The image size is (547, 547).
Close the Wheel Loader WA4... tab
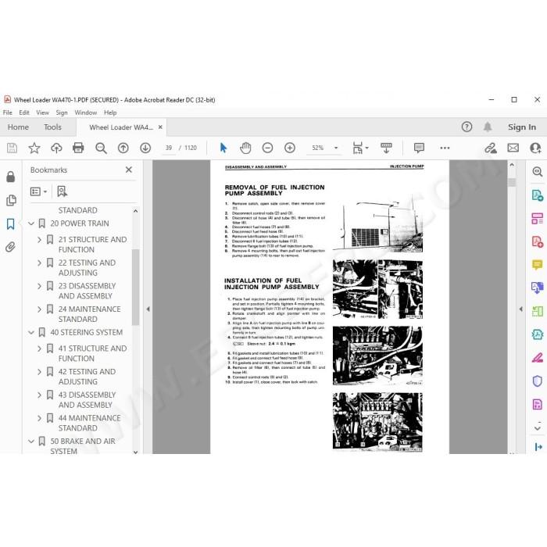[160, 127]
